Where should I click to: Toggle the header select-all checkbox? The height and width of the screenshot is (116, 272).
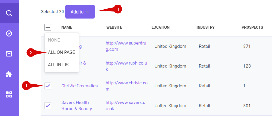[48, 27]
